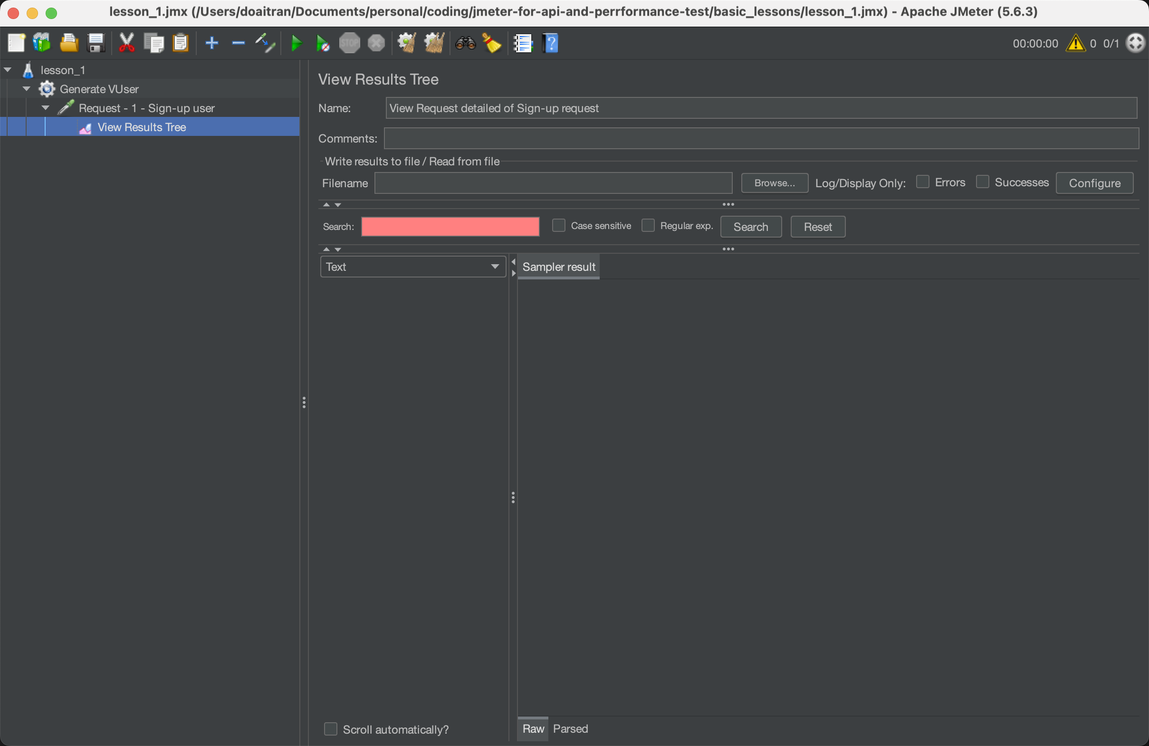Click the Shutdown test icon
Image resolution: width=1149 pixels, height=746 pixels.
pos(376,43)
